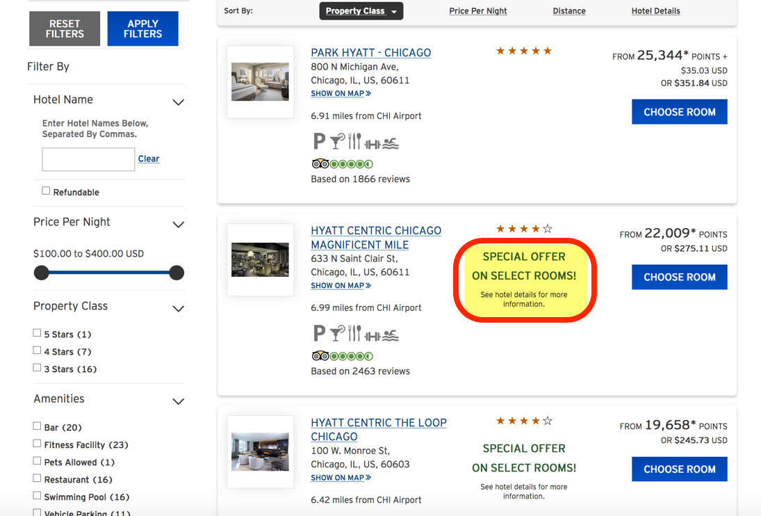Screen dimensions: 761x516
Task: Open the Hyatt Centric Chicago Magnificent Mile link
Action: [376, 237]
